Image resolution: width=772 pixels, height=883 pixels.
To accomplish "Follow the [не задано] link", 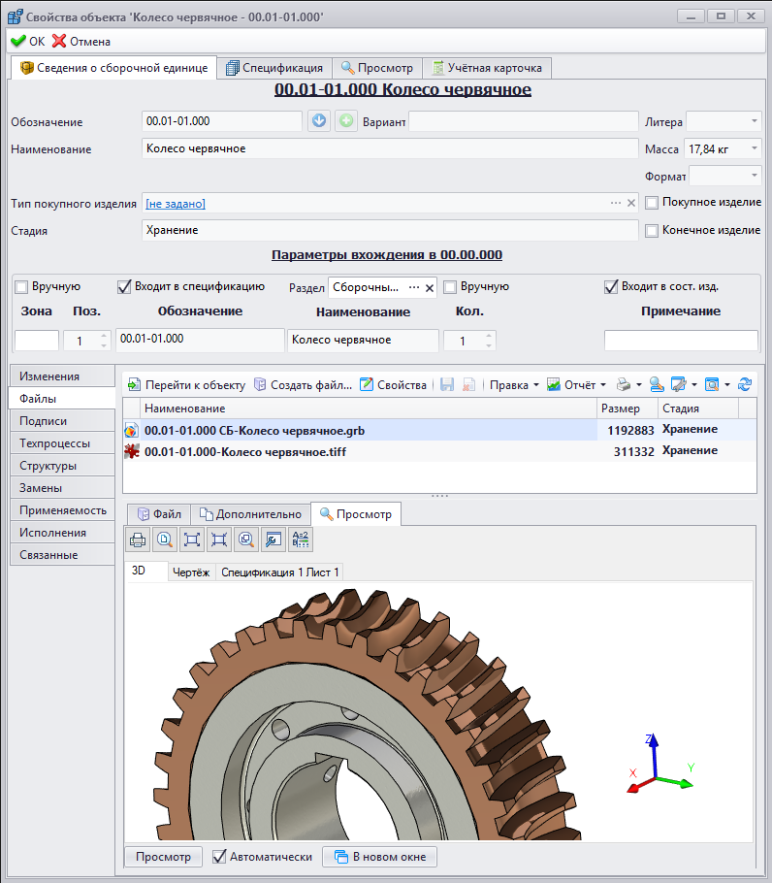I will (x=176, y=203).
